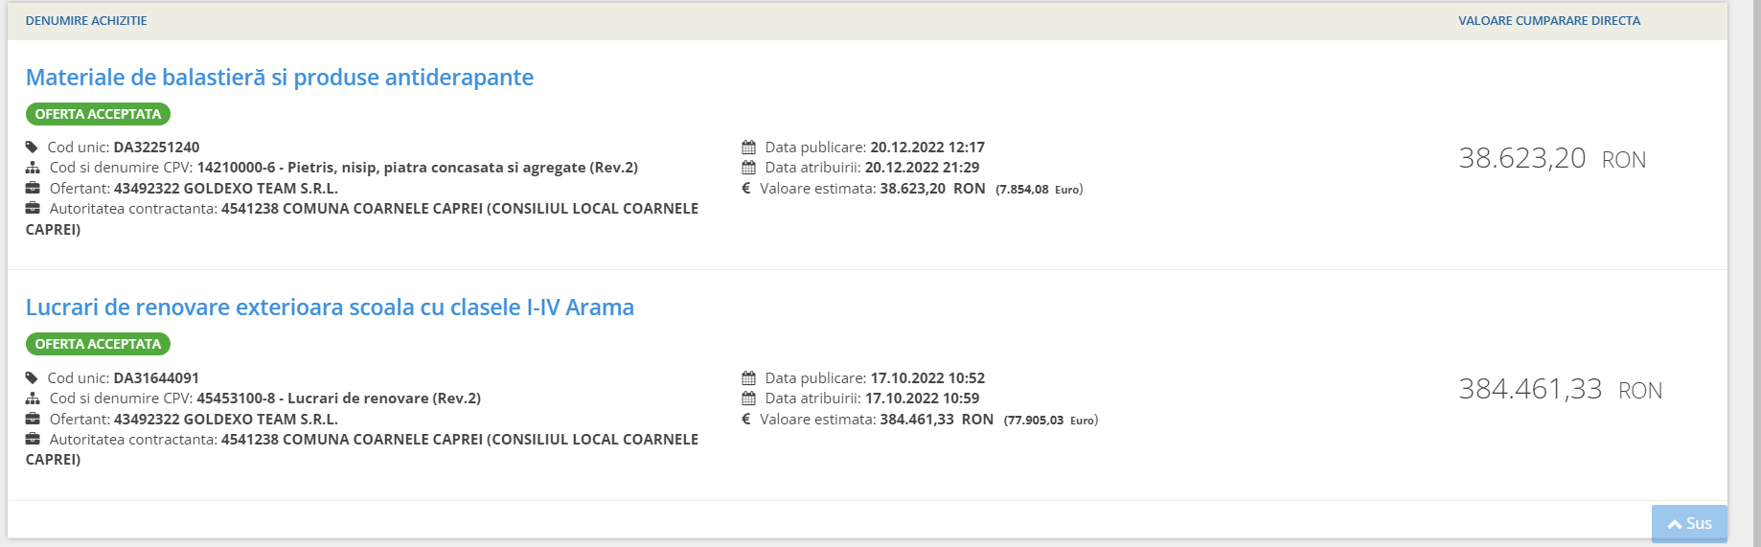Click briefcase icon beside second Autoritatea contractanta
The width and height of the screenshot is (1761, 547).
[x=33, y=440]
